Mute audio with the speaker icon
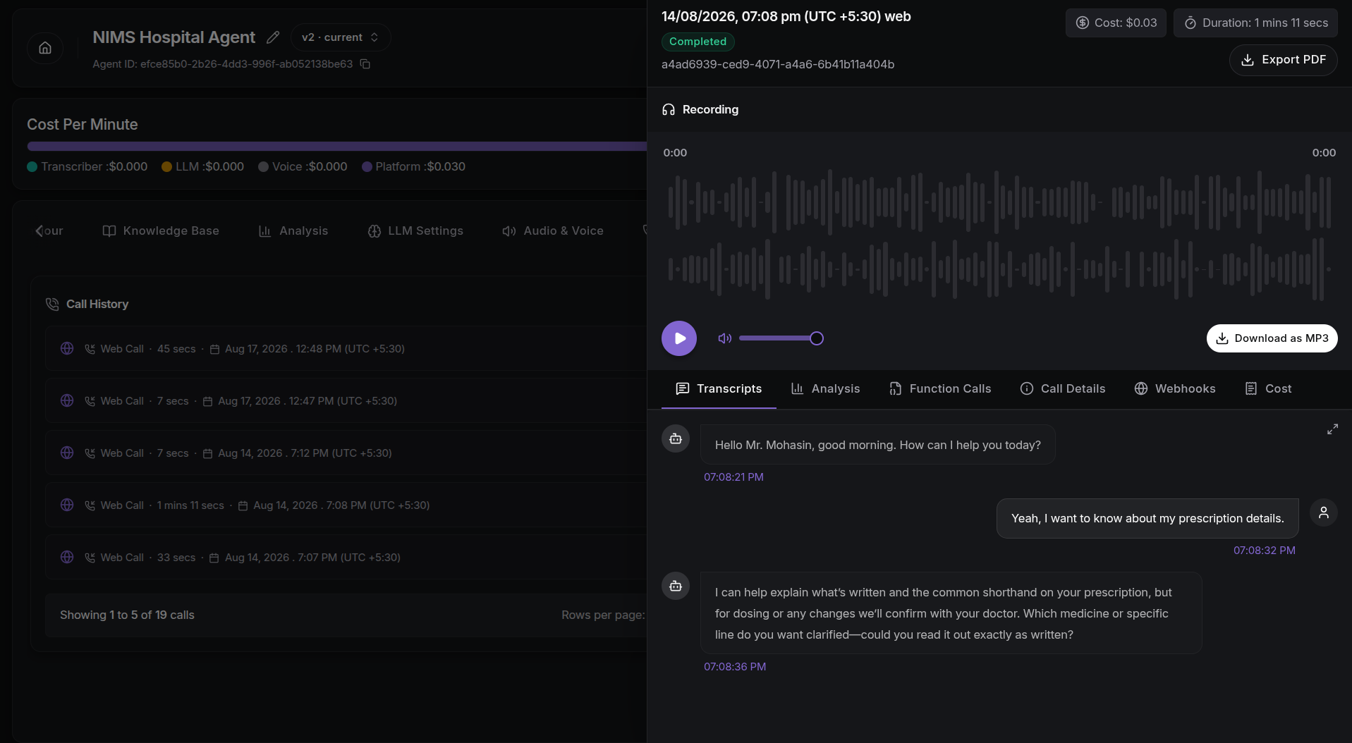Viewport: 1352px width, 743px height. coord(724,338)
